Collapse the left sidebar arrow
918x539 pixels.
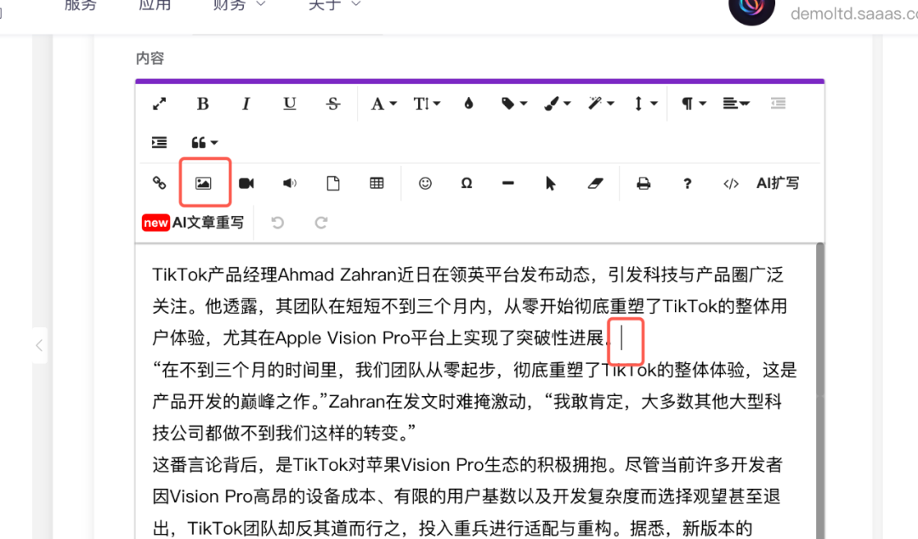point(39,345)
